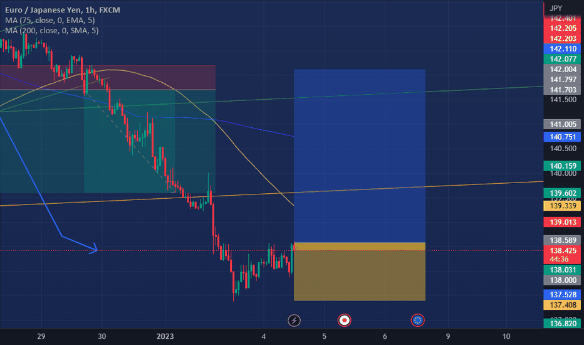Click the 140.751 blue price label
Screen dimensions: 584x345
click(x=563, y=137)
